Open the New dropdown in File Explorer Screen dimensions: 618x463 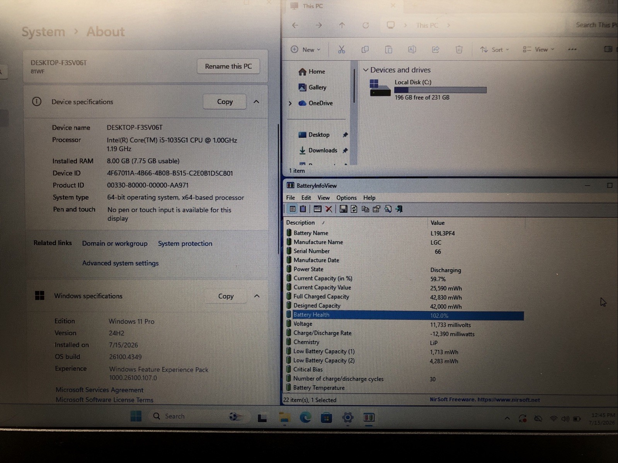pos(306,49)
